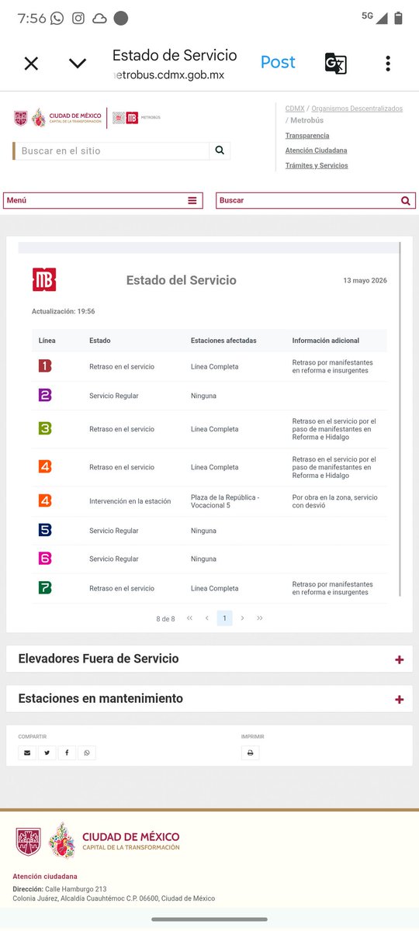Screen dimensions: 419x931
Task: Click Línea 6 pink icon
Action: 45,559
